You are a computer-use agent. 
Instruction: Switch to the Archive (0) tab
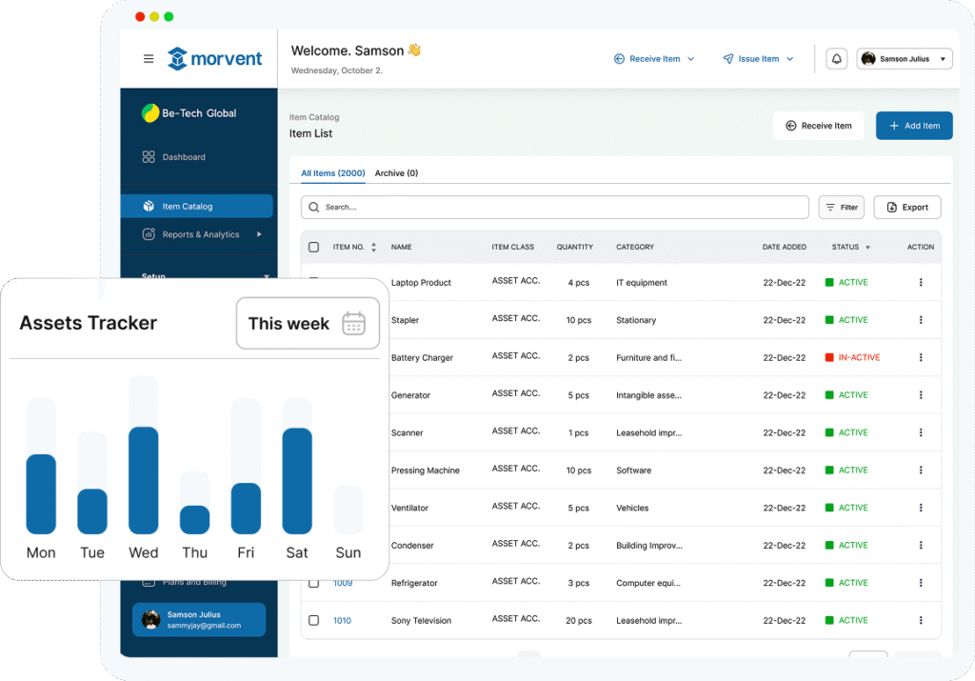pyautogui.click(x=396, y=173)
